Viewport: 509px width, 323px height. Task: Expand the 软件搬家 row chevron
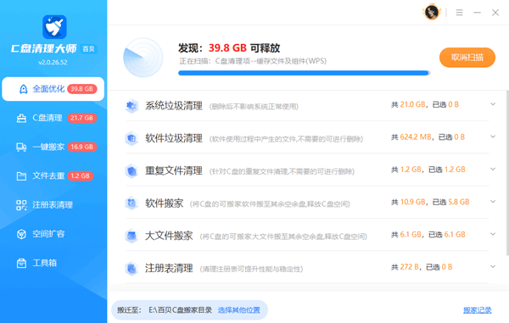(x=493, y=202)
